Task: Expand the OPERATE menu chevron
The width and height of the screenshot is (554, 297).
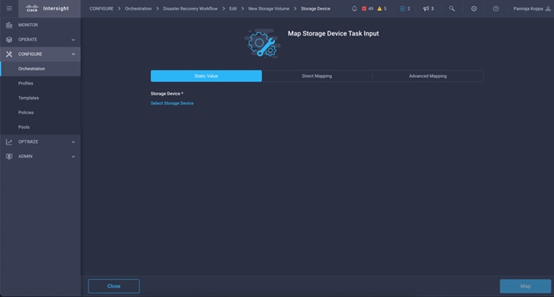Action: (73, 39)
